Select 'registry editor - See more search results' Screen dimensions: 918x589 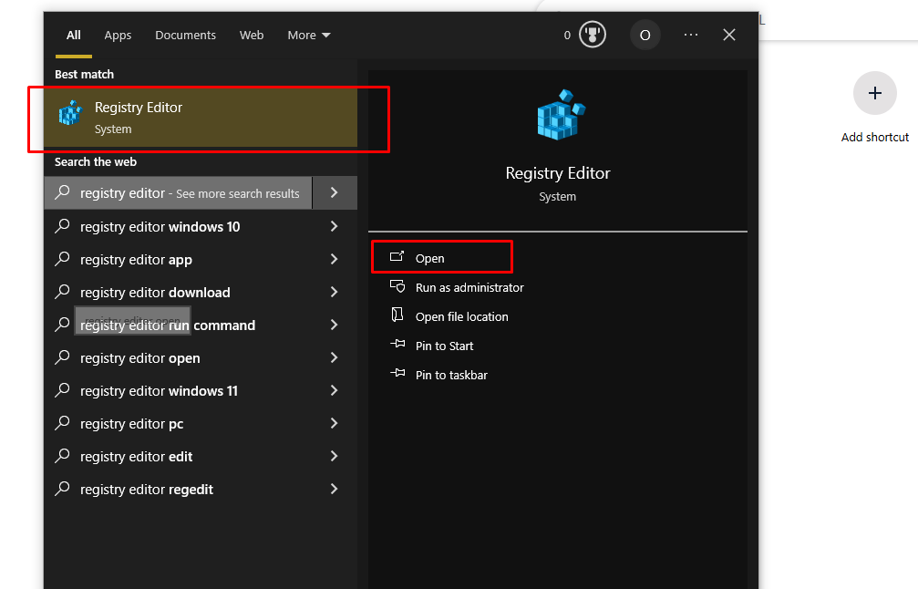tap(179, 192)
